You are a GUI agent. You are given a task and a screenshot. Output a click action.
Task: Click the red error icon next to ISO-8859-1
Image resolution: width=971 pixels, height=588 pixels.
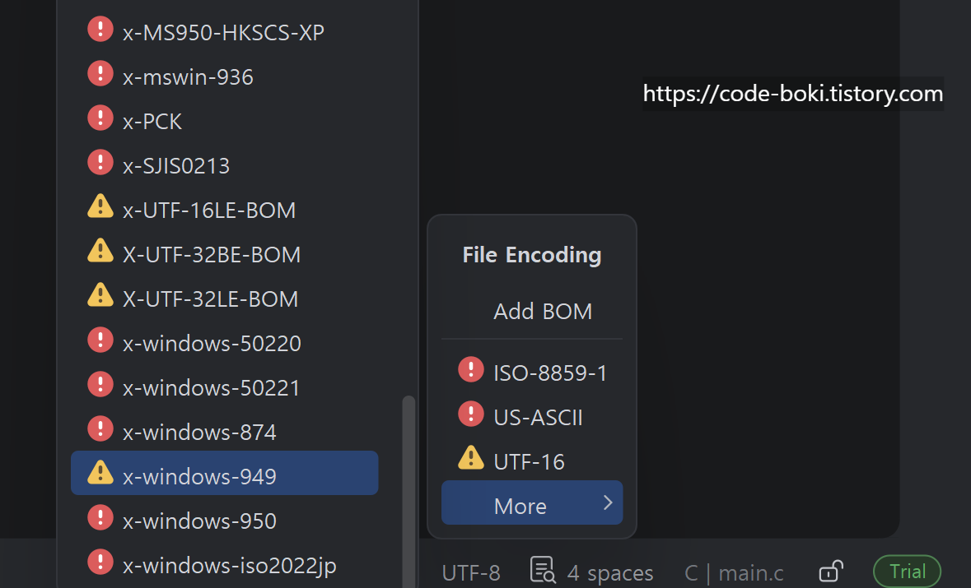(x=470, y=370)
